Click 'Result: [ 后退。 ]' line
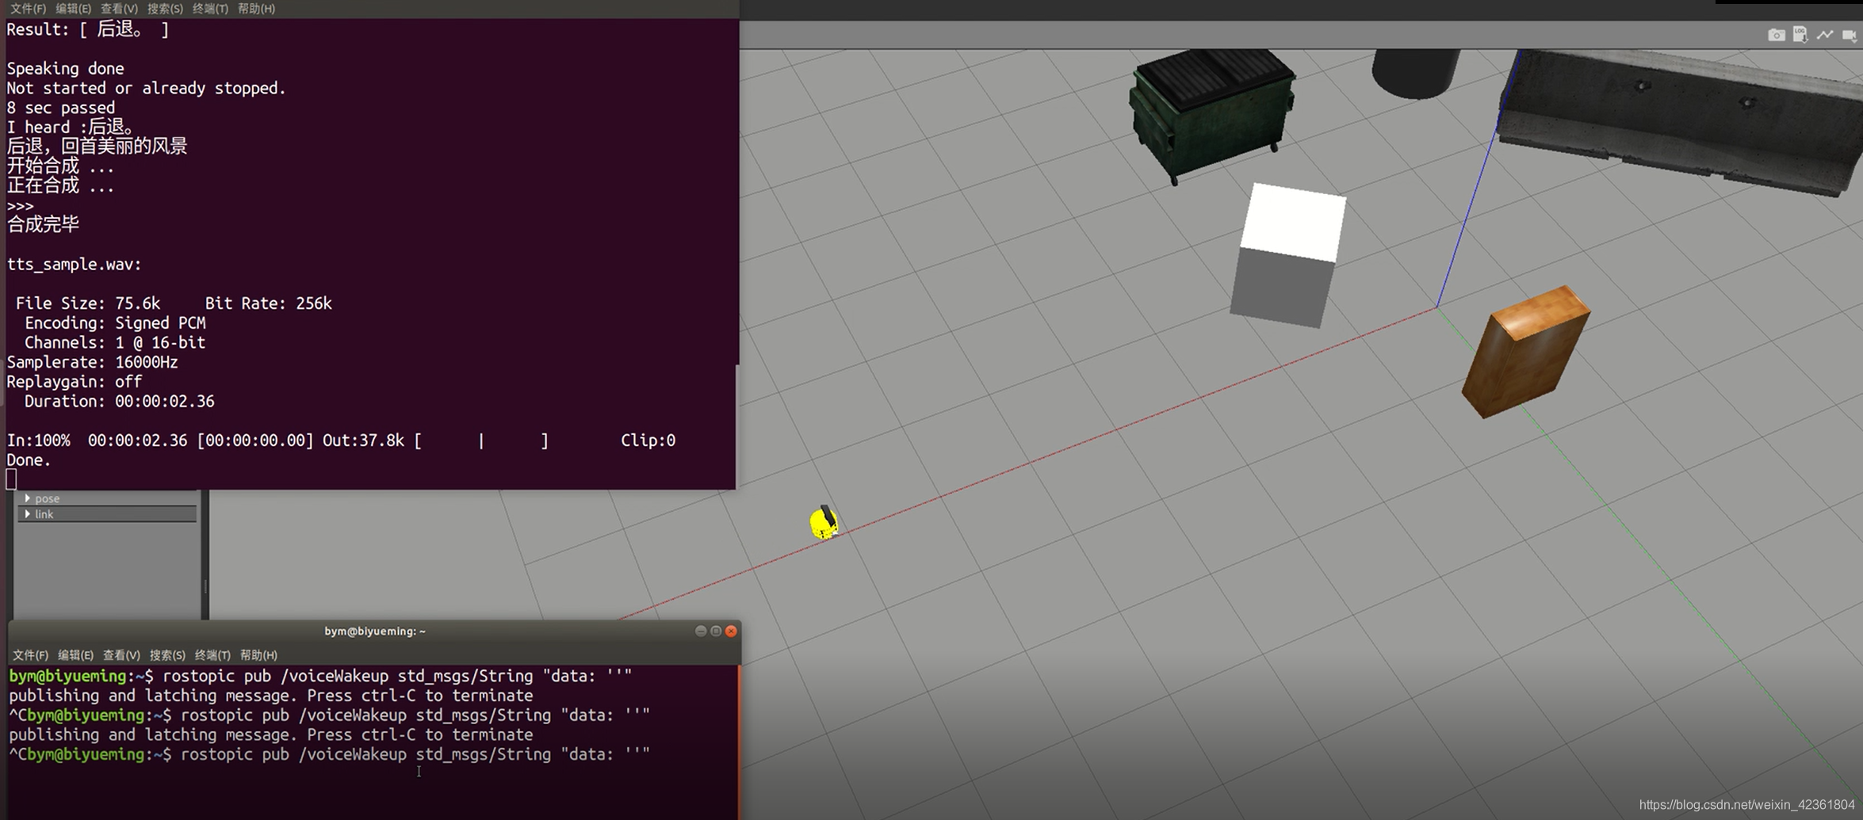The width and height of the screenshot is (1863, 820). [x=88, y=30]
